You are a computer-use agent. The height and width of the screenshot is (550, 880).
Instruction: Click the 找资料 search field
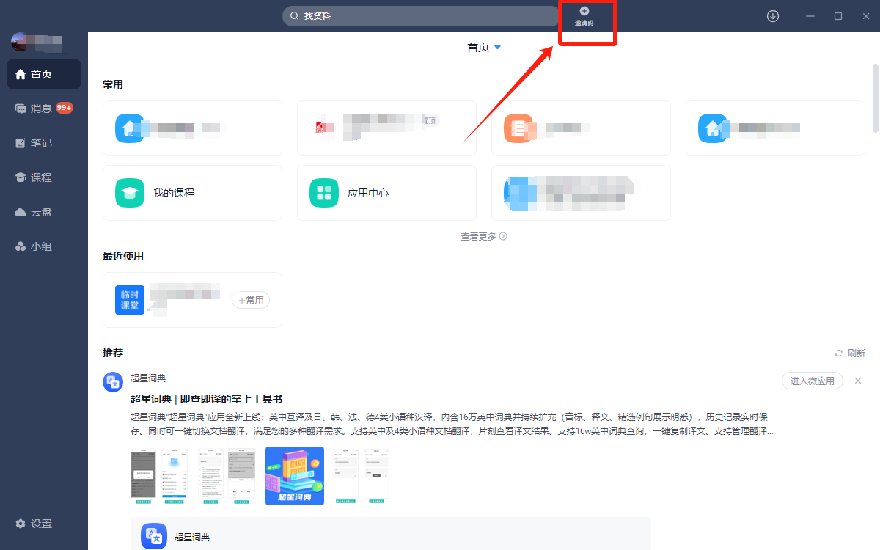[x=422, y=16]
